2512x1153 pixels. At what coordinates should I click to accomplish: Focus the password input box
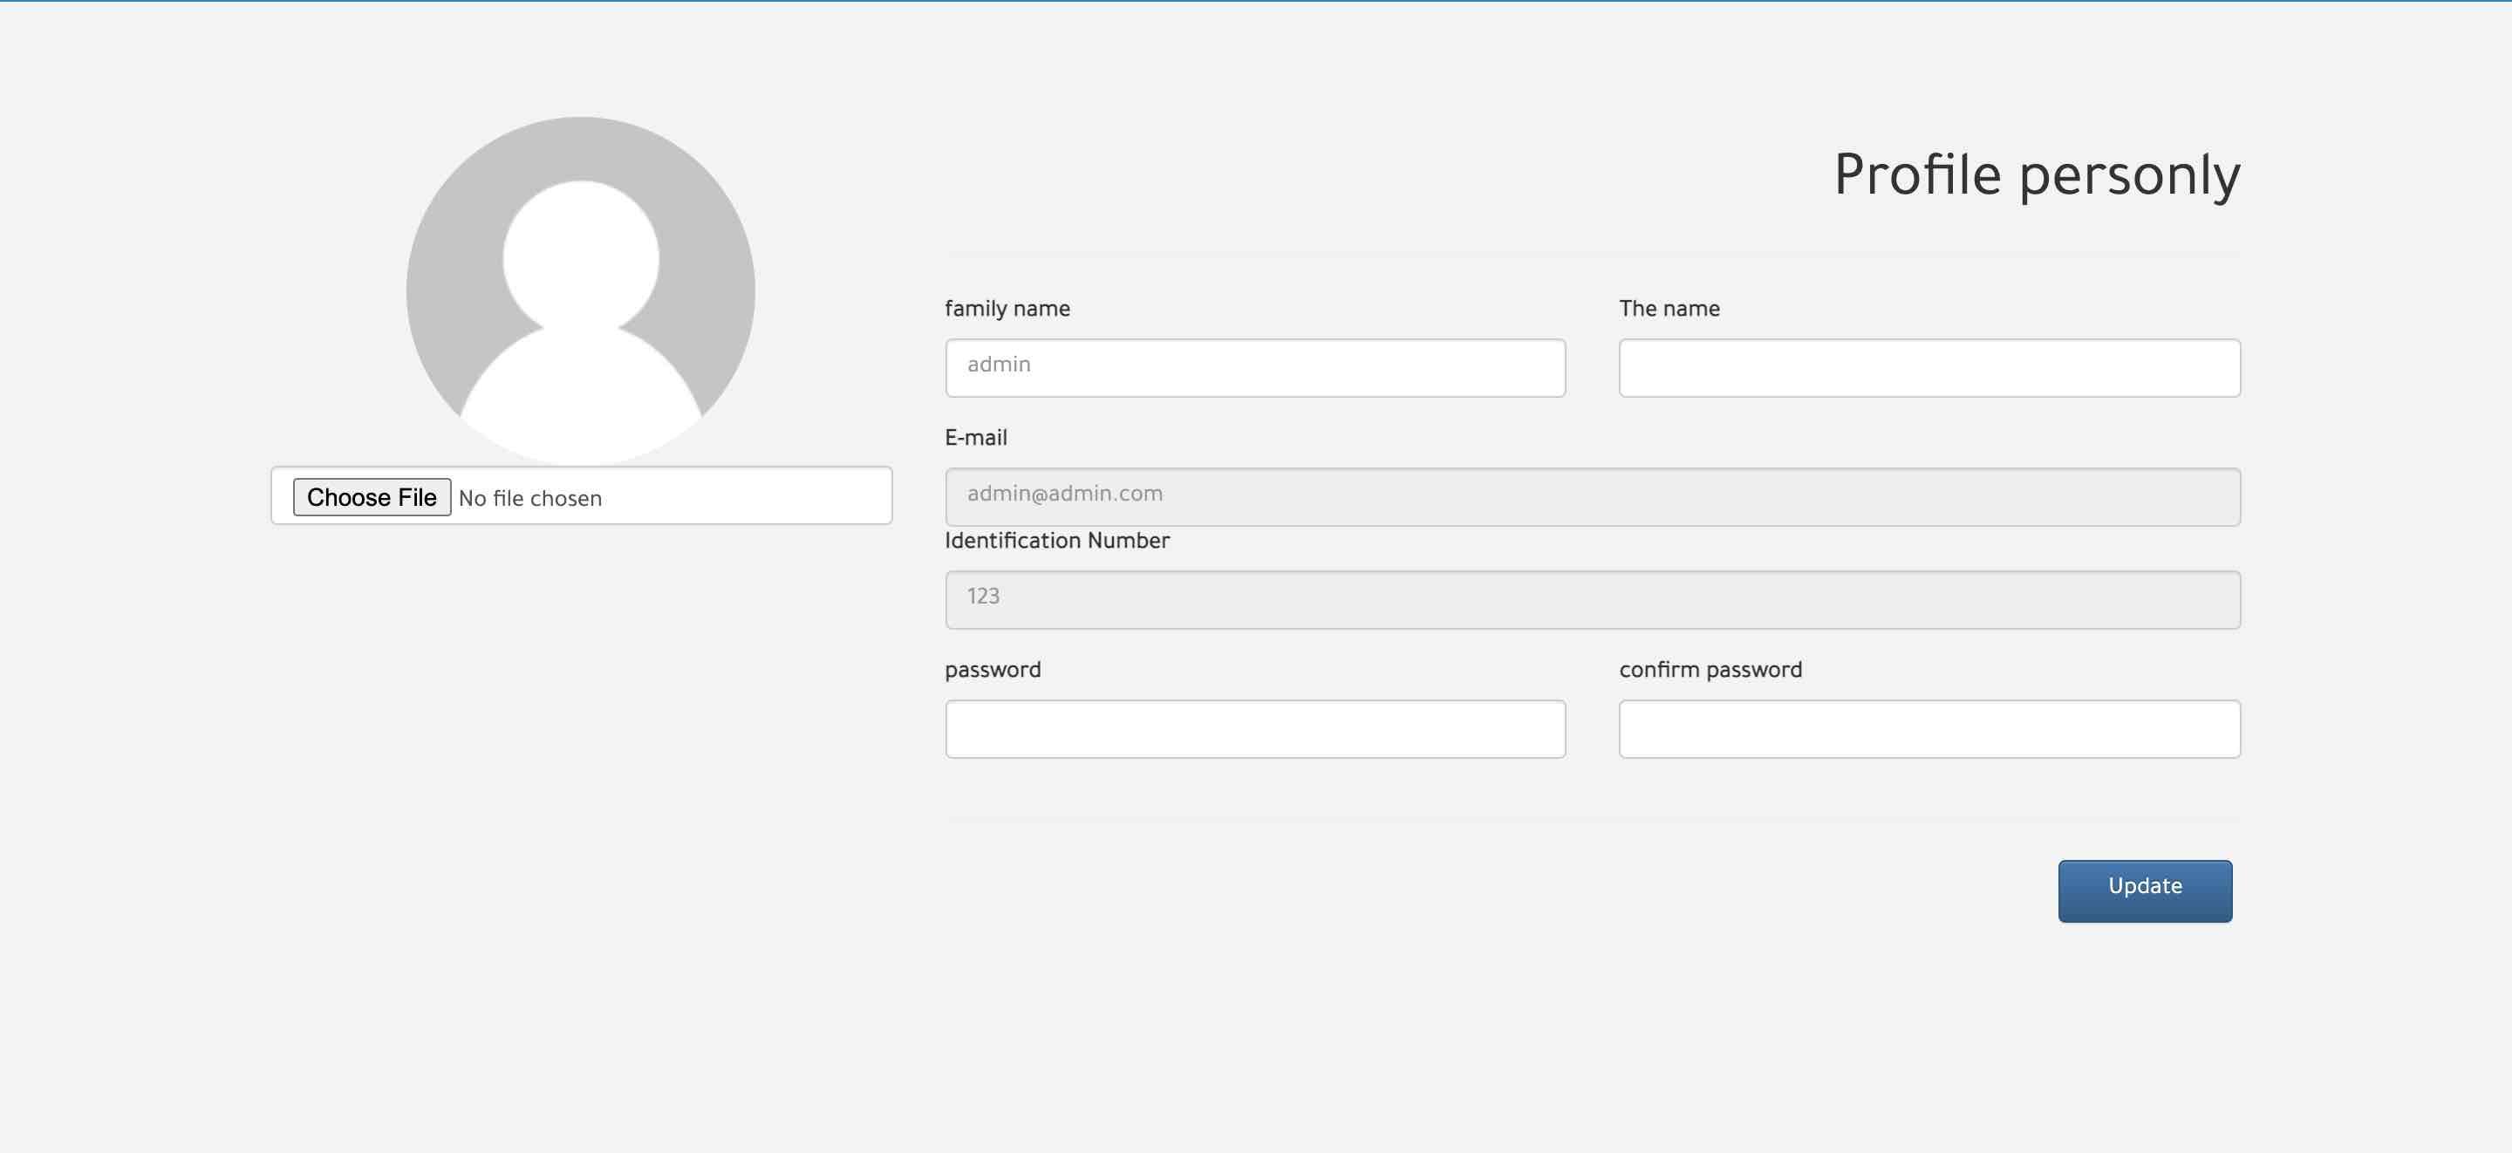(x=1254, y=728)
